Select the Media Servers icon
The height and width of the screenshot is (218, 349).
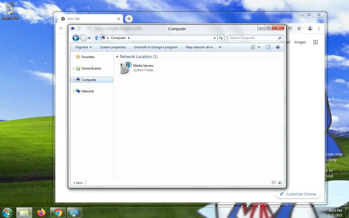pyautogui.click(x=125, y=68)
